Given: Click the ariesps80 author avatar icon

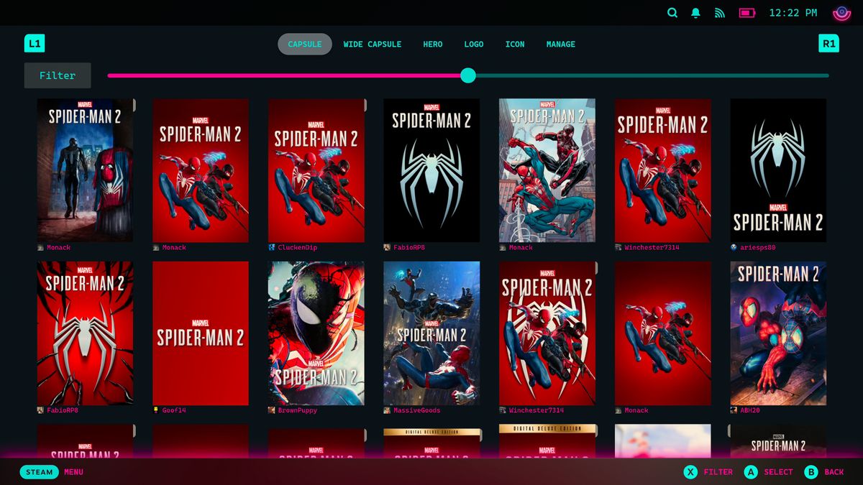Looking at the screenshot, I should click(x=734, y=247).
